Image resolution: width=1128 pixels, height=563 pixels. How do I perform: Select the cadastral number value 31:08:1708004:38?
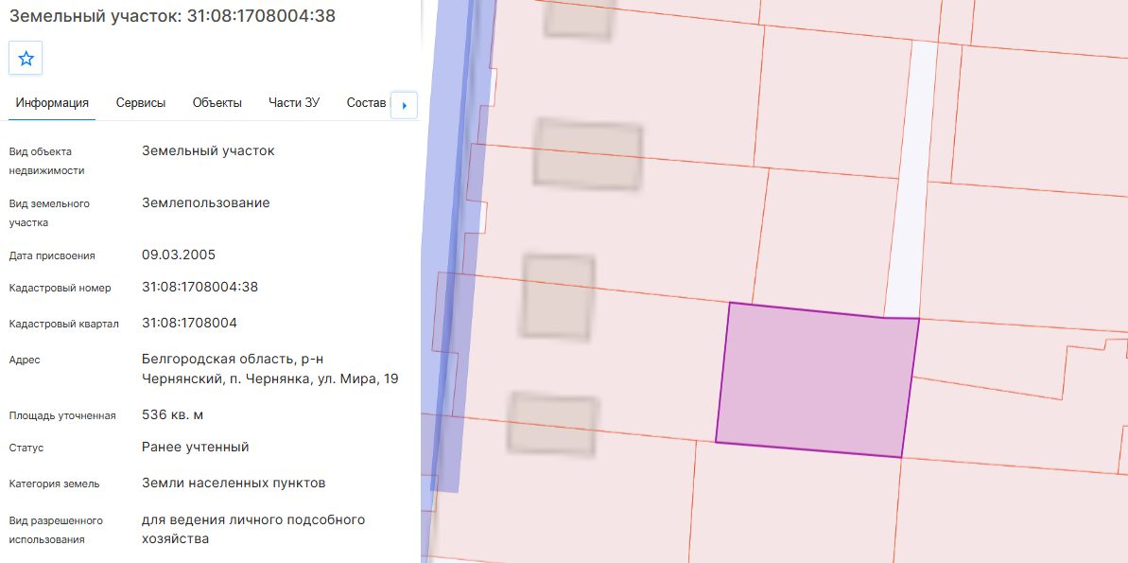click(200, 288)
